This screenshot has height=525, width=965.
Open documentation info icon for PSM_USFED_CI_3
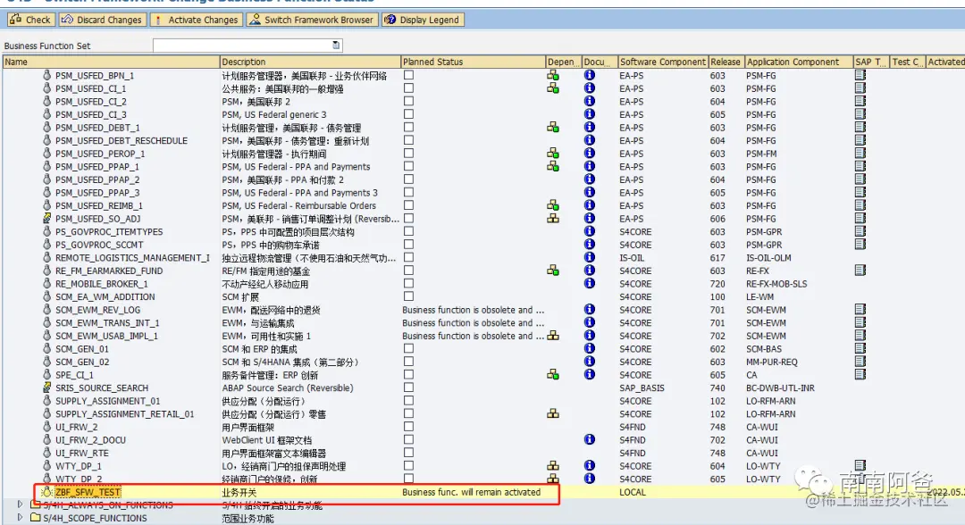coord(590,113)
